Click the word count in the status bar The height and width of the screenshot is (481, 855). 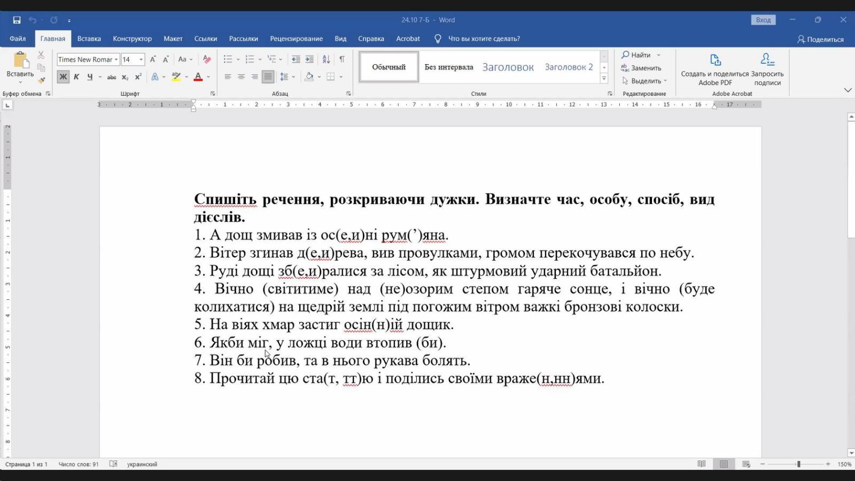(79, 464)
